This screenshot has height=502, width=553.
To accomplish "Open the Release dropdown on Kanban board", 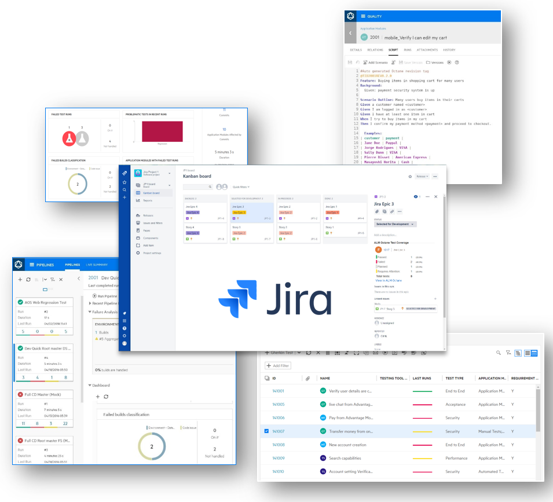I will (x=422, y=176).
